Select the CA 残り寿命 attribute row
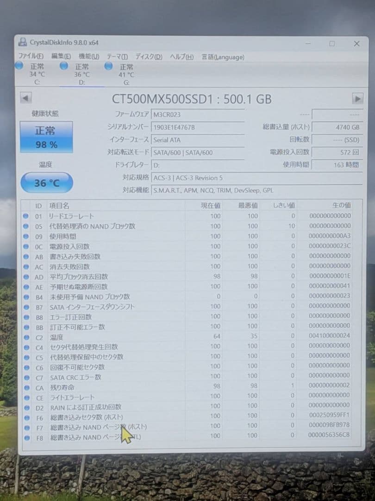This screenshot has height=501, width=375. [x=187, y=386]
